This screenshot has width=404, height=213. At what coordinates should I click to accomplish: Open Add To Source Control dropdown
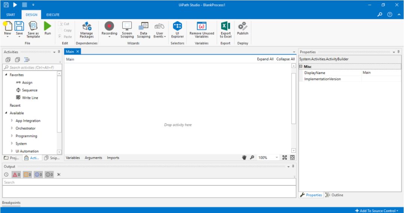point(376,211)
